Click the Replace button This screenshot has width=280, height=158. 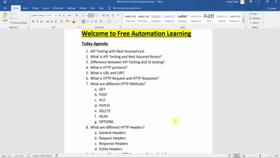tap(255, 18)
